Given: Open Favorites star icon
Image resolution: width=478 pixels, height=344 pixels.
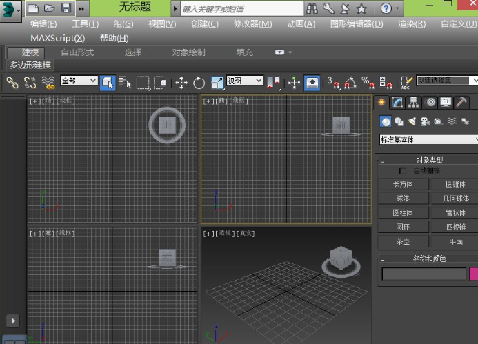Looking at the screenshot, I should click(361, 9).
